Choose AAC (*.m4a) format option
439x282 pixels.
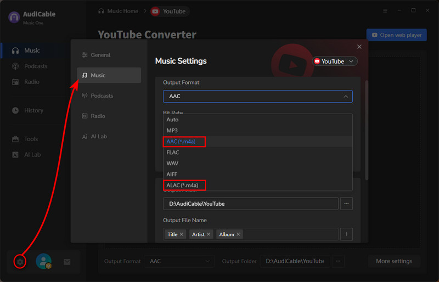(x=257, y=142)
